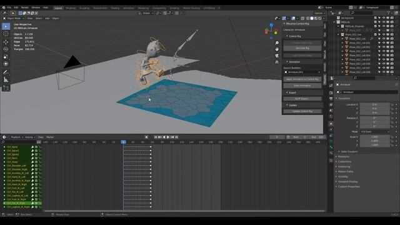Toggle mute checkbox on Ctrl_Foot_IK_Left channel

[36, 188]
